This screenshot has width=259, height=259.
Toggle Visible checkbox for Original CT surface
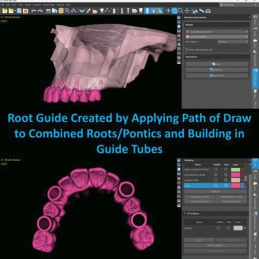(x=218, y=228)
